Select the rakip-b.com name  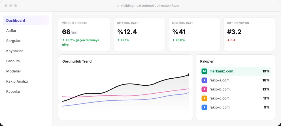[220, 89]
